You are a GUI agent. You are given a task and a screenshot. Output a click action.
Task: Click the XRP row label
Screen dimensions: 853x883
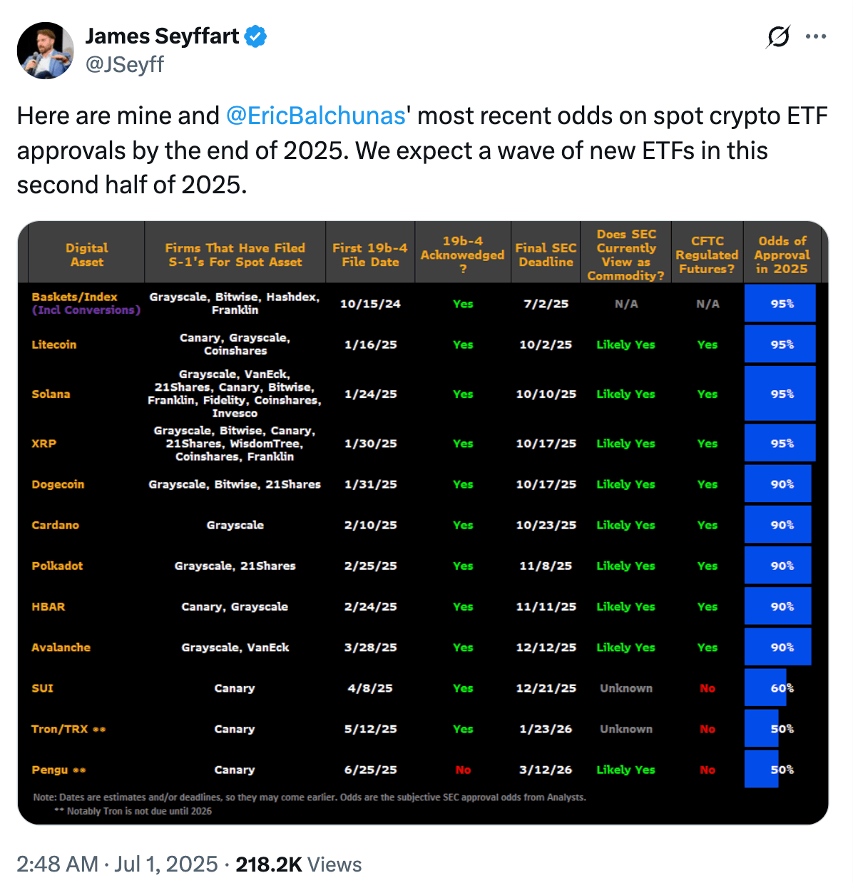44,443
